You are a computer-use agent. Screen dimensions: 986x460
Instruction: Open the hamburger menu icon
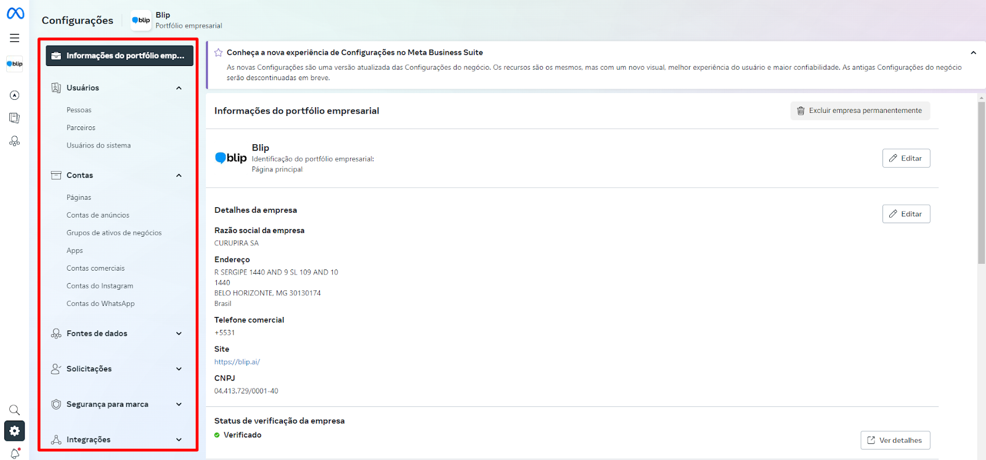click(14, 38)
